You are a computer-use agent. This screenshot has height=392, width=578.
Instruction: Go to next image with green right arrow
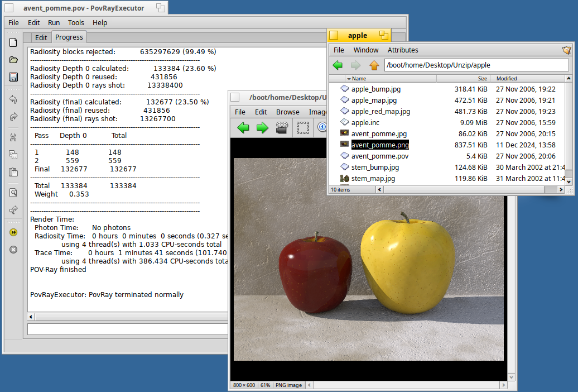tap(262, 128)
